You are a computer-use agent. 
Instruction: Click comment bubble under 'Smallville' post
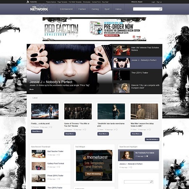(117, 129)
